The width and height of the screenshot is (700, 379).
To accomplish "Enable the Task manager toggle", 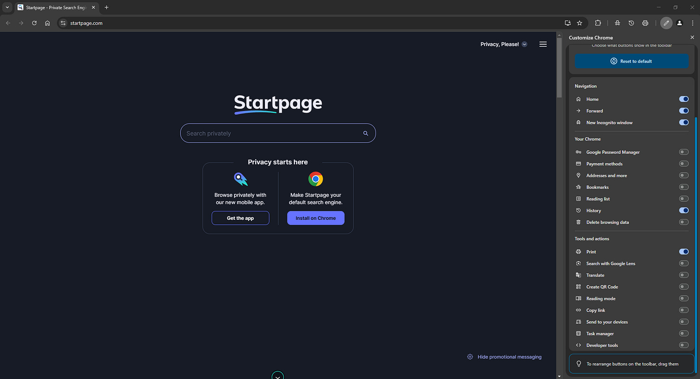I will click(x=684, y=333).
